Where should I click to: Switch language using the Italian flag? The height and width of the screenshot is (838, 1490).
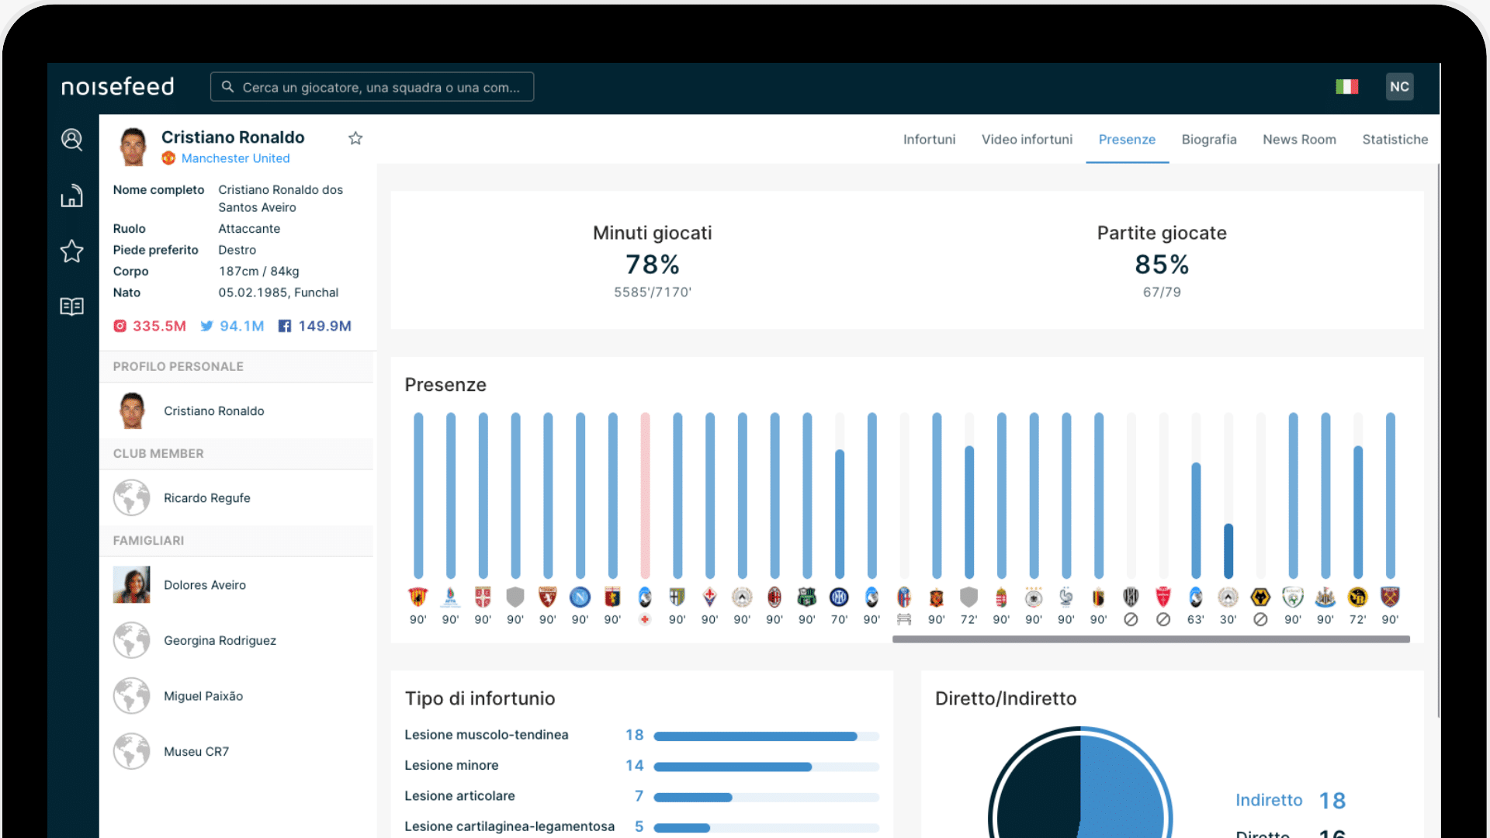tap(1346, 87)
